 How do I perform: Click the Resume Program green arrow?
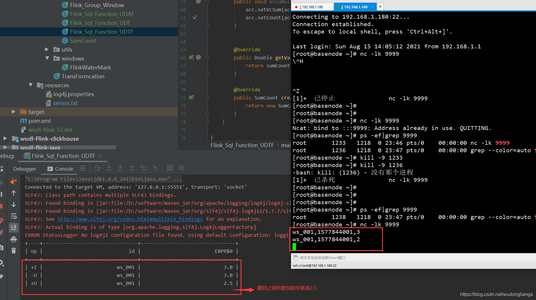pos(1,169)
